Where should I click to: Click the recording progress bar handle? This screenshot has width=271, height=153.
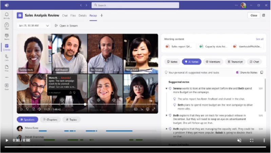coord(85,104)
